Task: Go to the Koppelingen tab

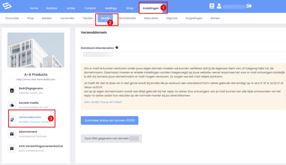Action: click(x=194, y=18)
